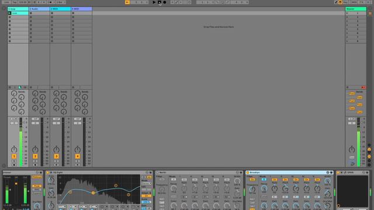Select the Master track header

point(356,9)
